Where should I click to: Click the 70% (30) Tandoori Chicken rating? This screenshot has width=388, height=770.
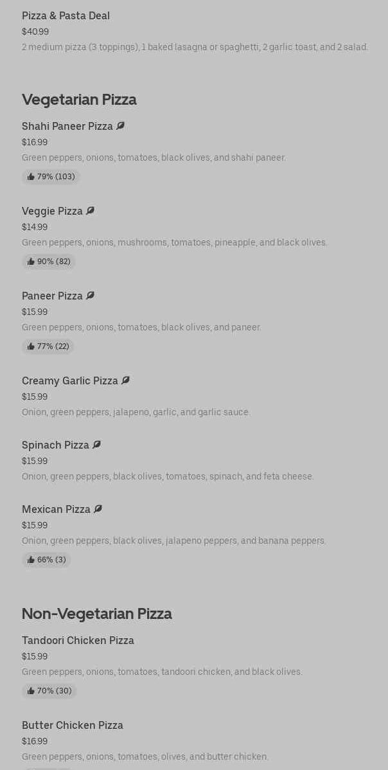49,691
